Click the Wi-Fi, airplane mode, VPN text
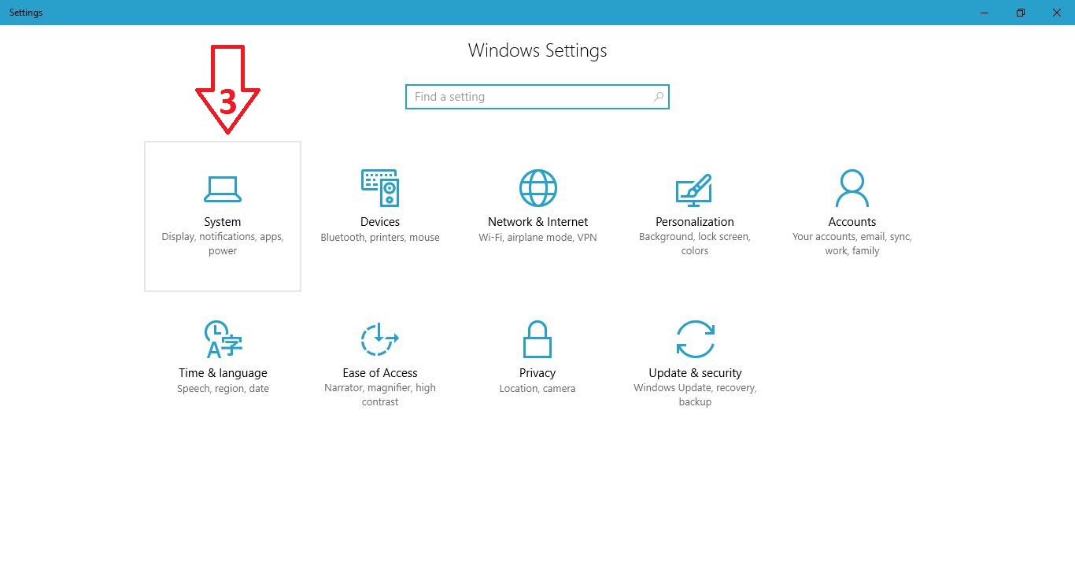Image resolution: width=1075 pixels, height=573 pixels. pyautogui.click(x=537, y=237)
